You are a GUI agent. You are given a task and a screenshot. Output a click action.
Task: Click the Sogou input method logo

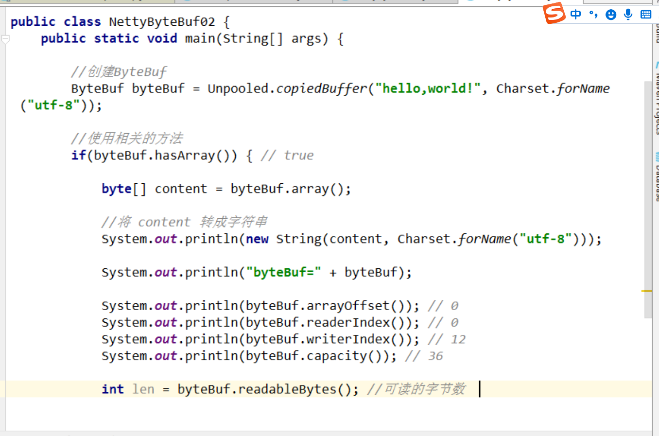pos(554,13)
